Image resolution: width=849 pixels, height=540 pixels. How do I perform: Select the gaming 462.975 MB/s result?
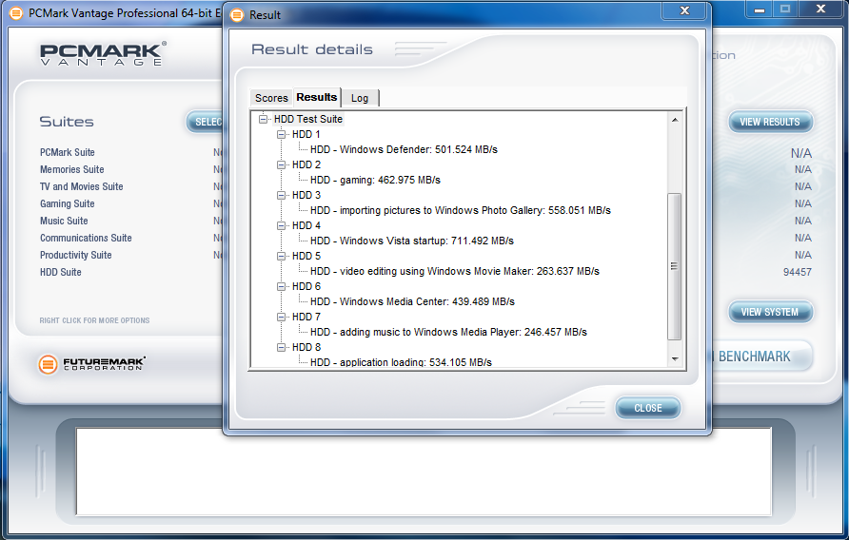point(375,180)
